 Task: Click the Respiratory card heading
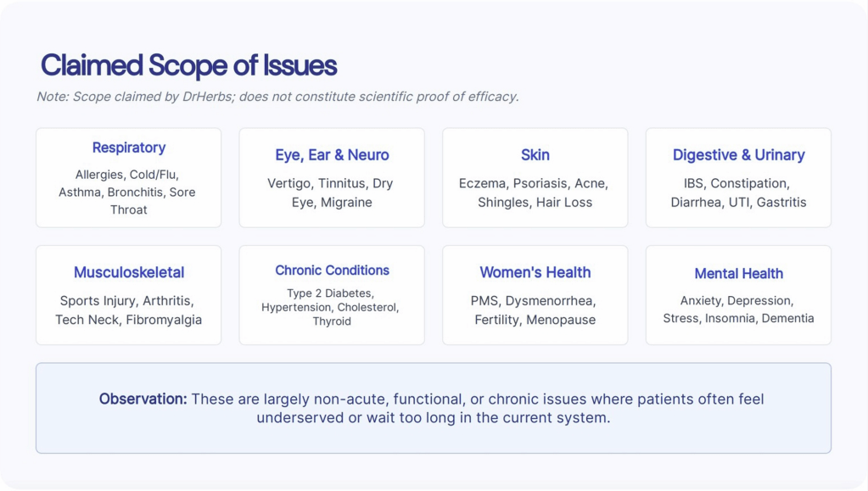click(x=129, y=148)
